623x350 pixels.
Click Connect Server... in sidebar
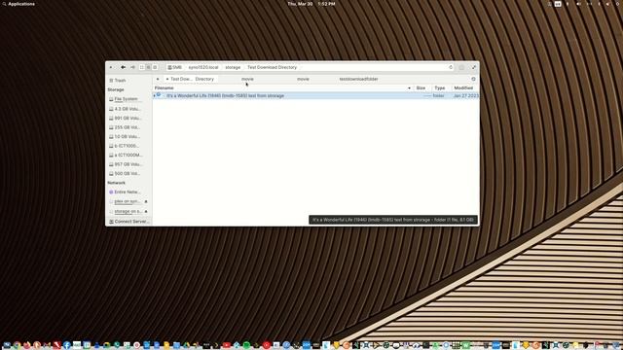tap(129, 222)
